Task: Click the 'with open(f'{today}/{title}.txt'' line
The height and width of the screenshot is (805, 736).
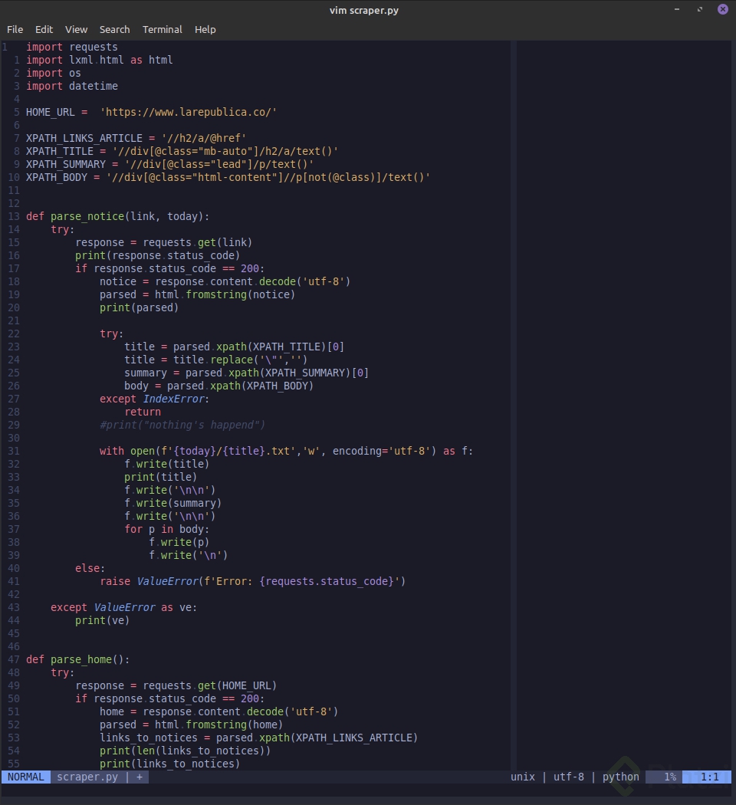Action: tap(287, 452)
